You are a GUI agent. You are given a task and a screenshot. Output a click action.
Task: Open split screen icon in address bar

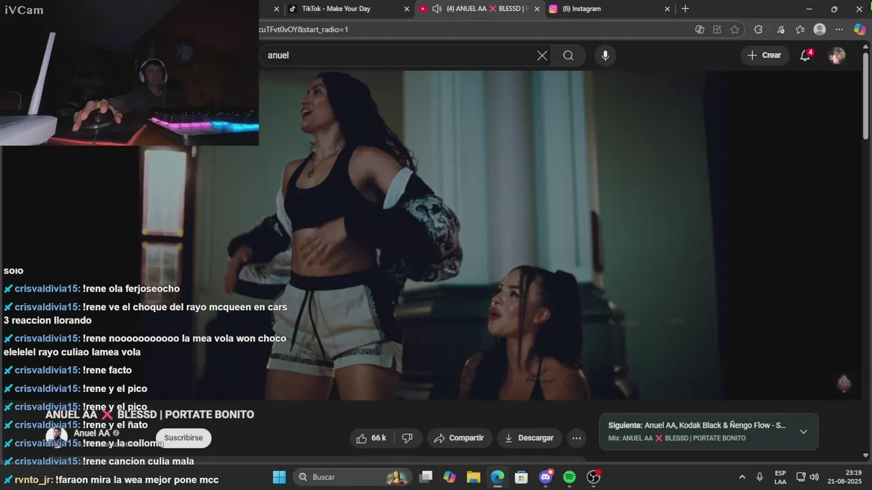click(717, 29)
